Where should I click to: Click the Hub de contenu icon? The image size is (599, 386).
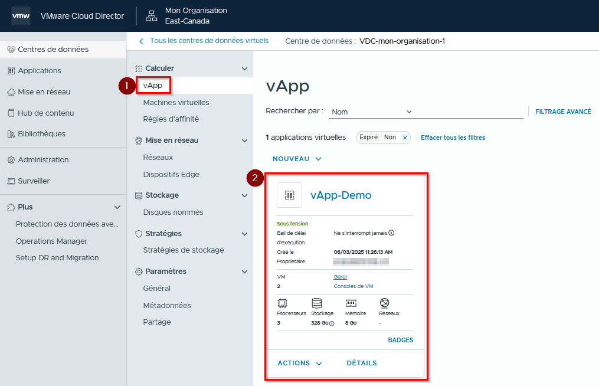pos(11,113)
